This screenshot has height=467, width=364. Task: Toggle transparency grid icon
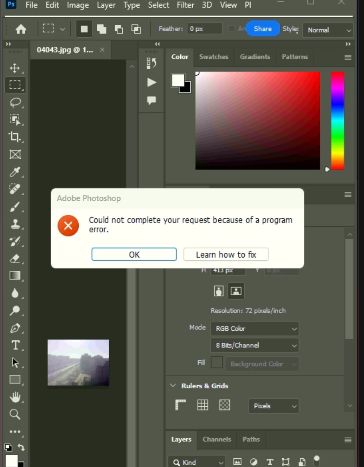225,405
